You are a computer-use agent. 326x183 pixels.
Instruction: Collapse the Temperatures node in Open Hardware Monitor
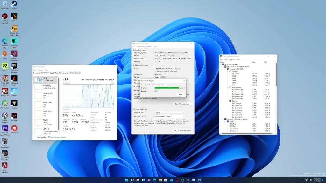pyautogui.click(x=228, y=87)
